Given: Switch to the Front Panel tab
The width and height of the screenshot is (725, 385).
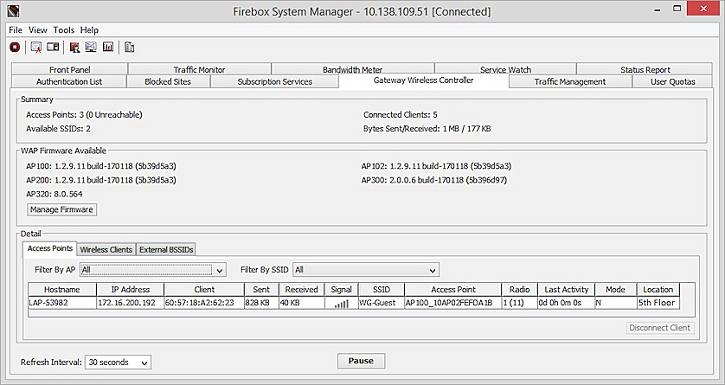Looking at the screenshot, I should pos(69,69).
